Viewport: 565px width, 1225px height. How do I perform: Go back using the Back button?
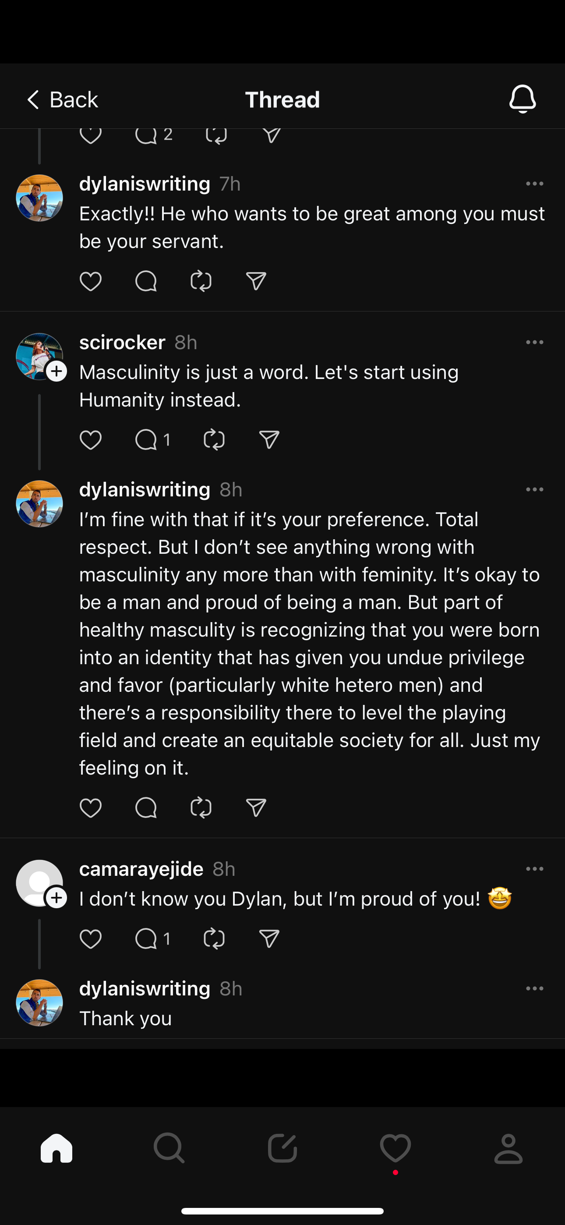coord(62,100)
